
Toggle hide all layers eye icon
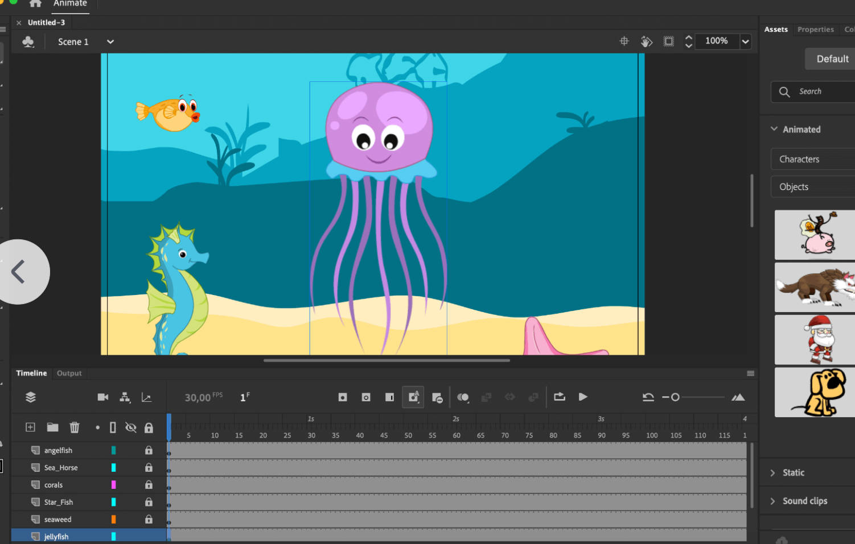[130, 427]
